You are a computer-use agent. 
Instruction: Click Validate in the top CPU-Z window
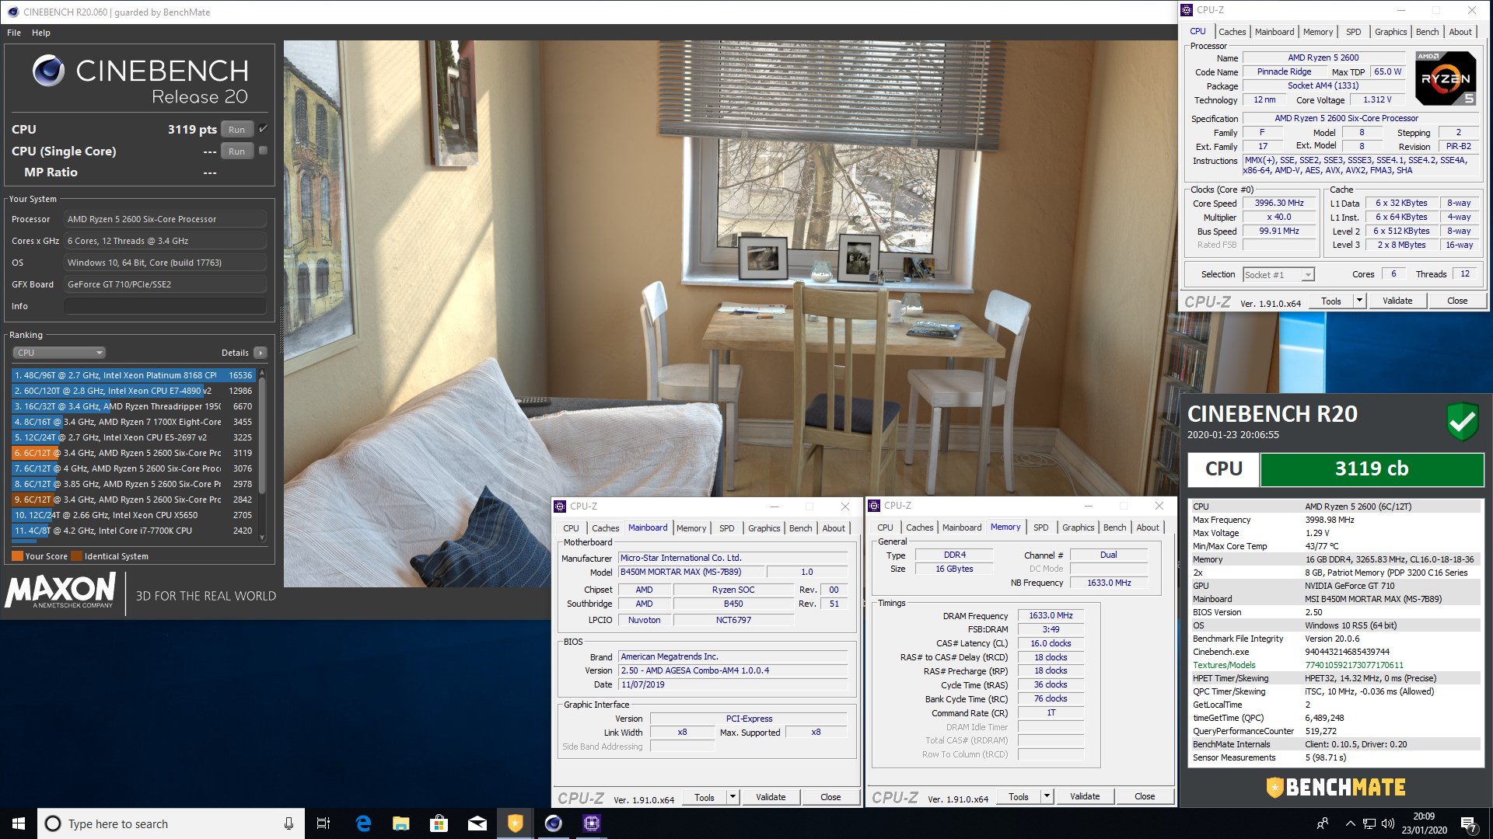[1397, 301]
